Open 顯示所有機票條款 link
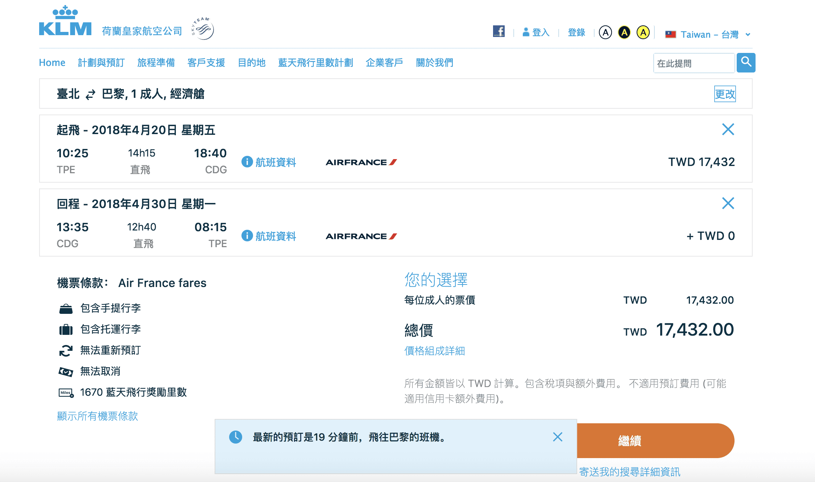The image size is (815, 482). click(x=98, y=416)
